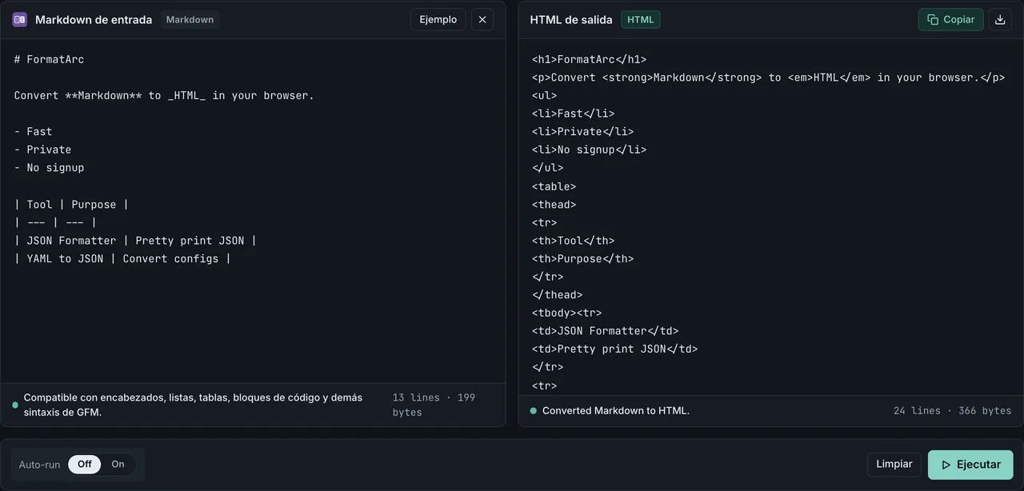
Task: Click the '24 lines · 366 bytes' counter
Action: (x=952, y=411)
